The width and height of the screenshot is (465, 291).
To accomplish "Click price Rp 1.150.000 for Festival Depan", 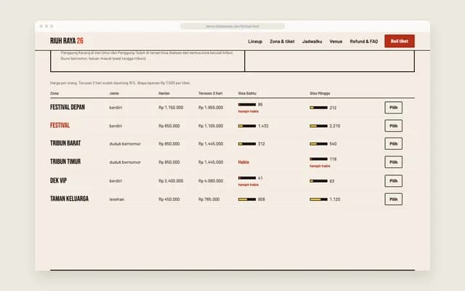I will 171,108.
